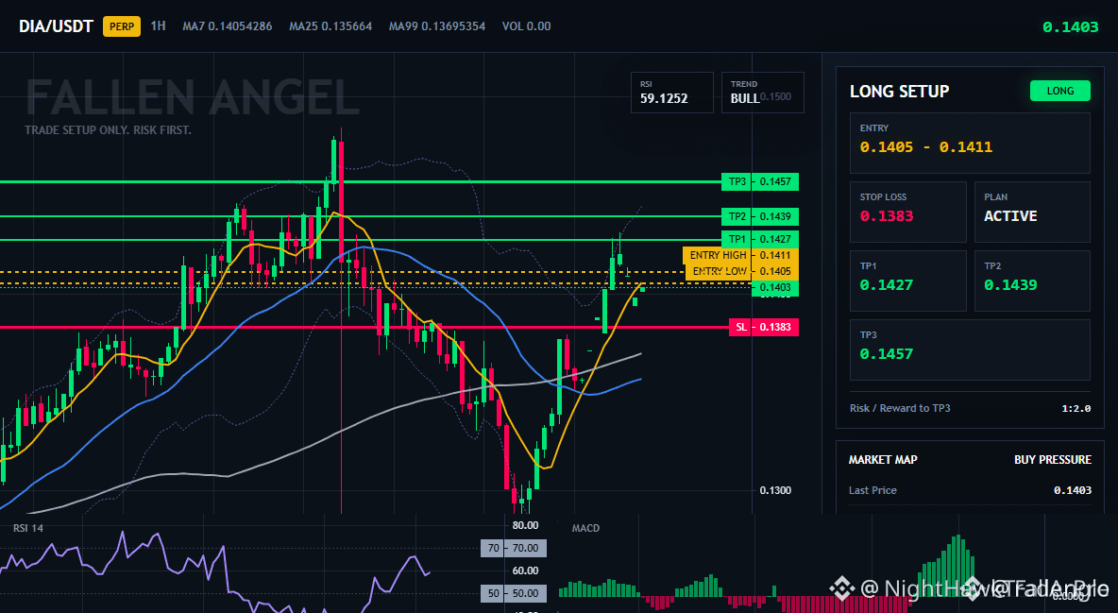This screenshot has width=1118, height=613.
Task: Click the RSI 59.1252 info box
Action: pyautogui.click(x=671, y=93)
